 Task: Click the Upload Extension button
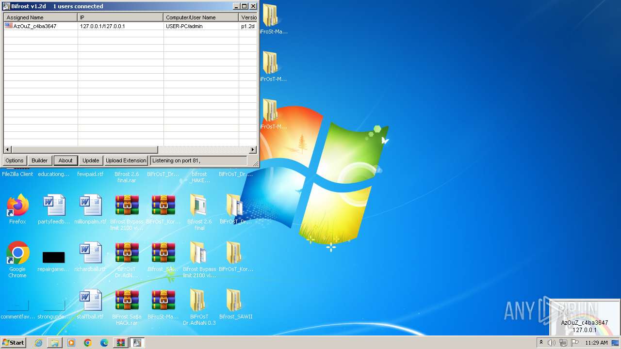(x=126, y=160)
